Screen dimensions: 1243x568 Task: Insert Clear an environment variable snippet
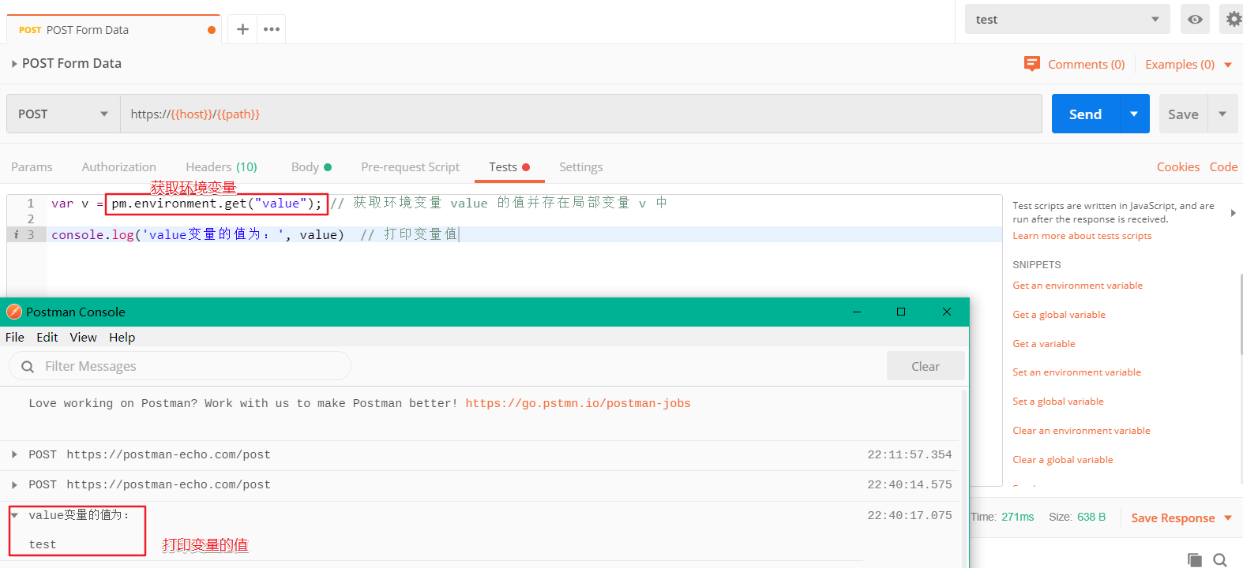click(1081, 431)
